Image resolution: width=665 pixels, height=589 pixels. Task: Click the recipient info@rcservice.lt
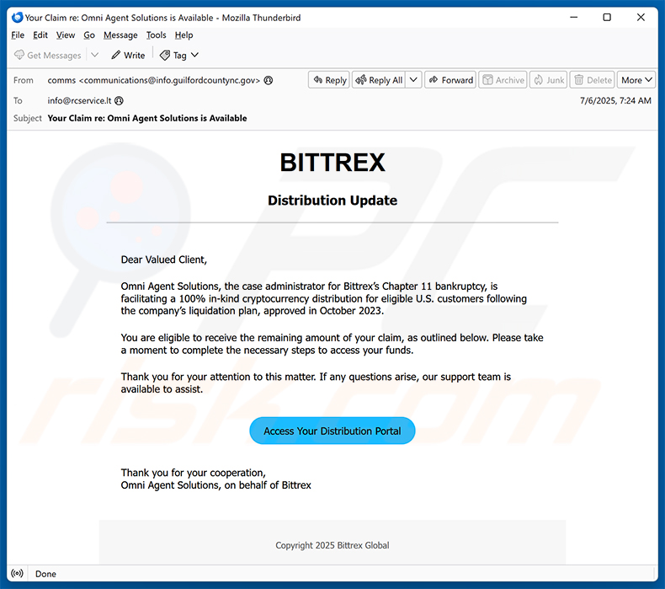pos(79,100)
